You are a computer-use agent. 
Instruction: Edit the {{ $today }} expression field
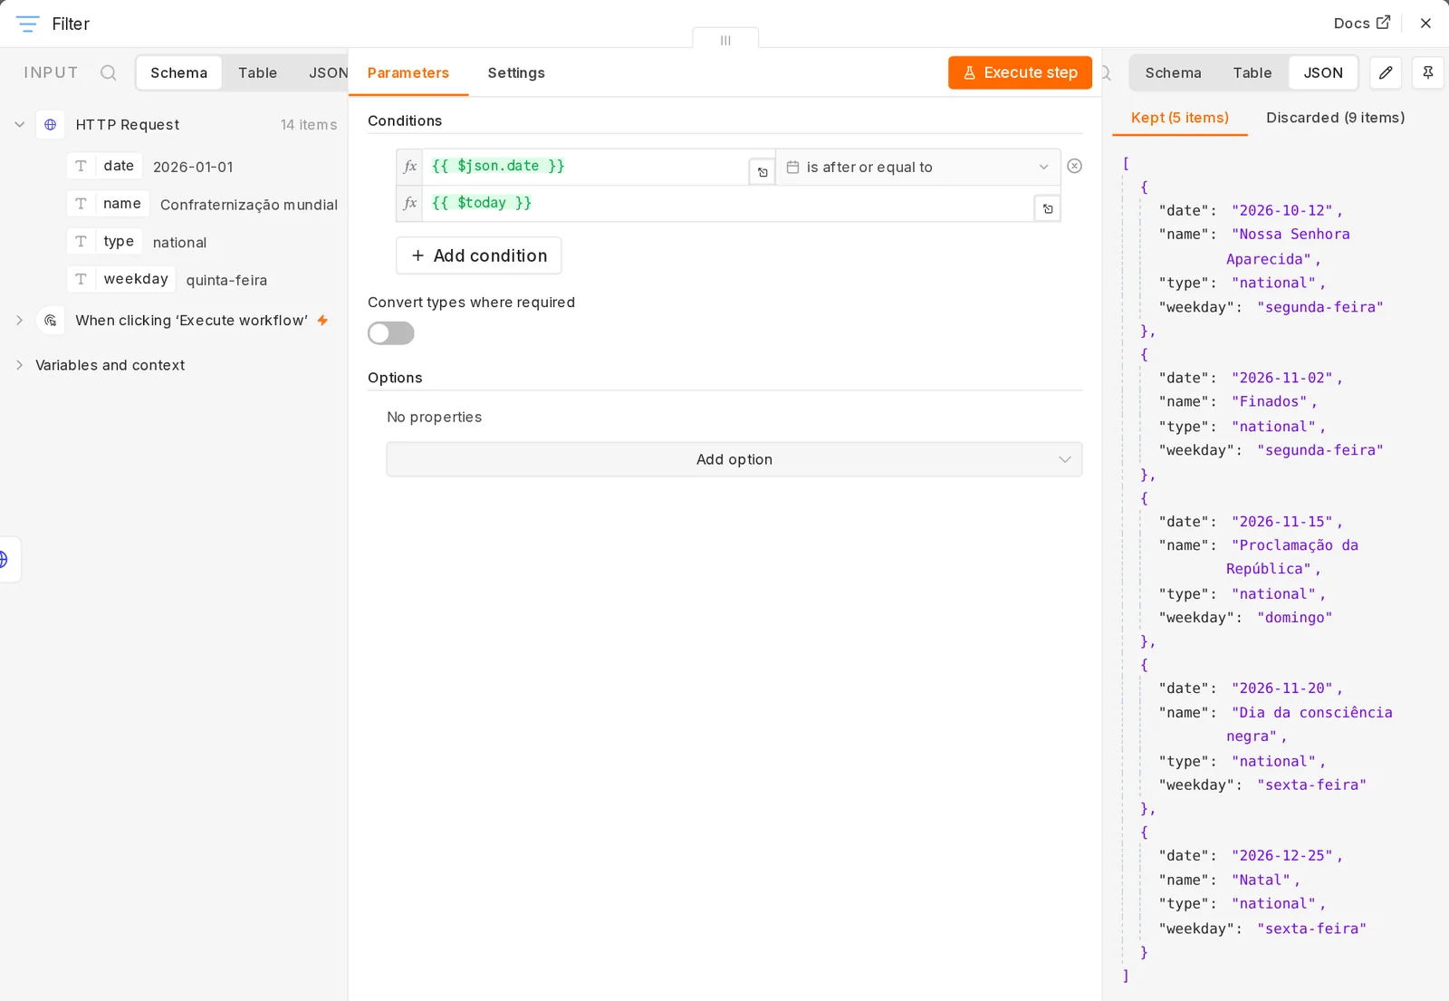728,203
